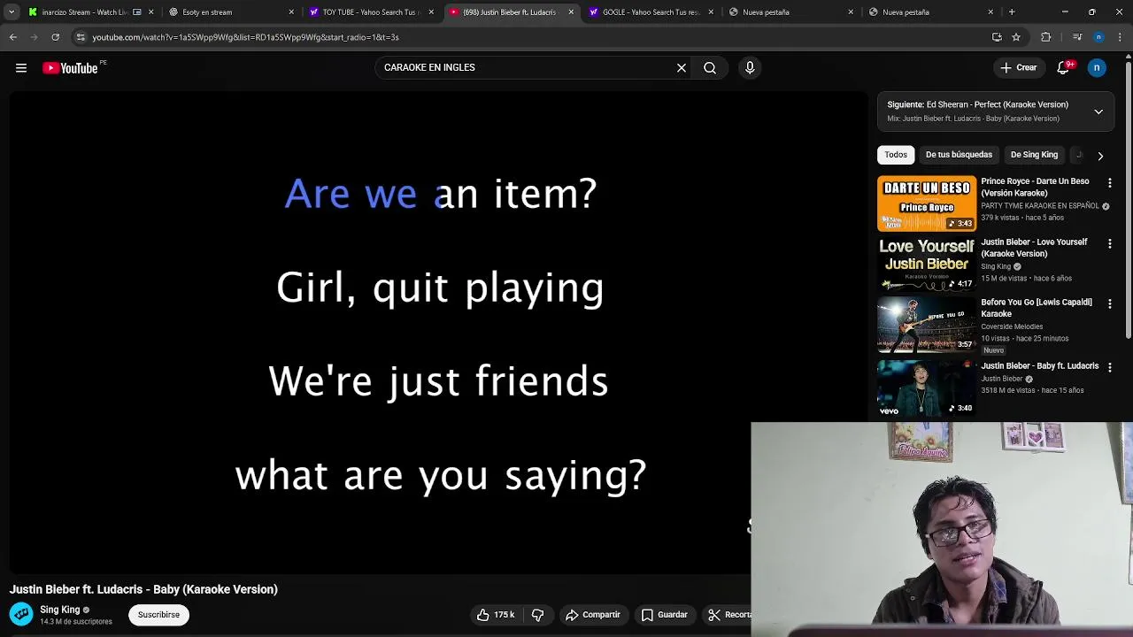Open Justin Bieber Baby vevo thumbnail

pos(926,388)
